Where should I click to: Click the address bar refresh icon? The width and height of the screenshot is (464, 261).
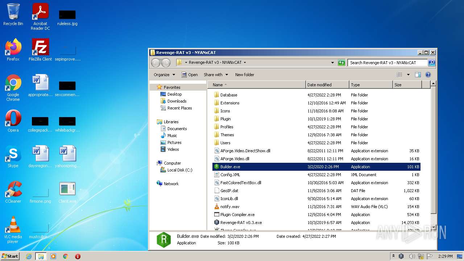click(341, 63)
